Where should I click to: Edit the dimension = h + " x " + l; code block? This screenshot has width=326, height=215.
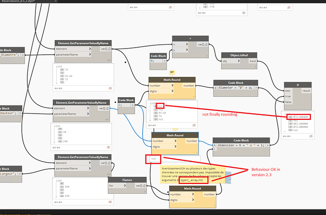241,145
